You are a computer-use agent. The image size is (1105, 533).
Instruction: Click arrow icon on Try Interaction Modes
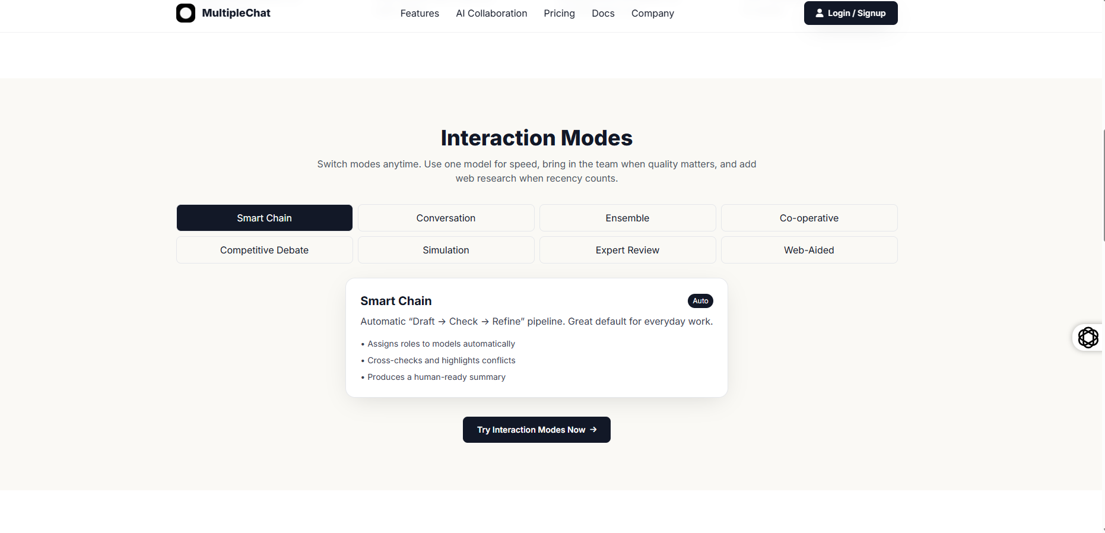(593, 430)
